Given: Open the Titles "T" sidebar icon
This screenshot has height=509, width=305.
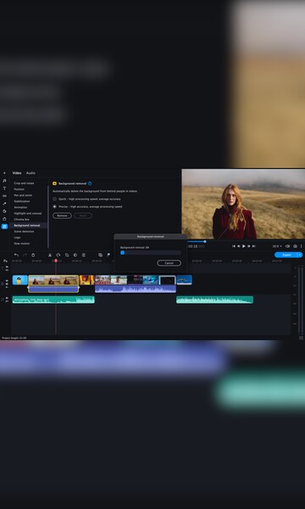Looking at the screenshot, I should pyautogui.click(x=4, y=188).
